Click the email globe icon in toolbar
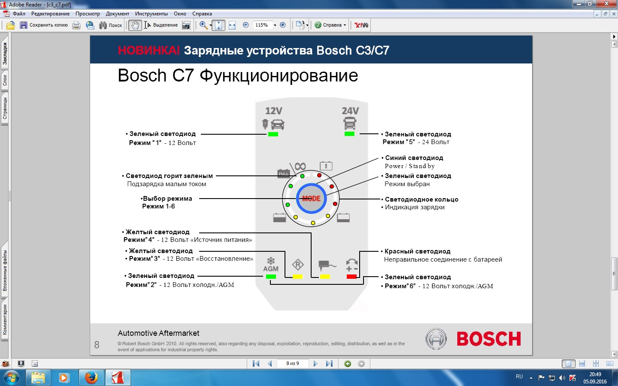This screenshot has height=386, width=618. coord(90,25)
